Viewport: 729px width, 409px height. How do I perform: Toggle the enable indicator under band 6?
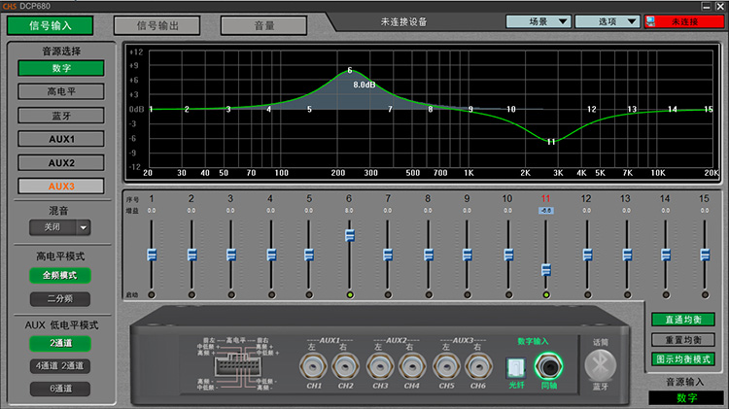pos(350,294)
